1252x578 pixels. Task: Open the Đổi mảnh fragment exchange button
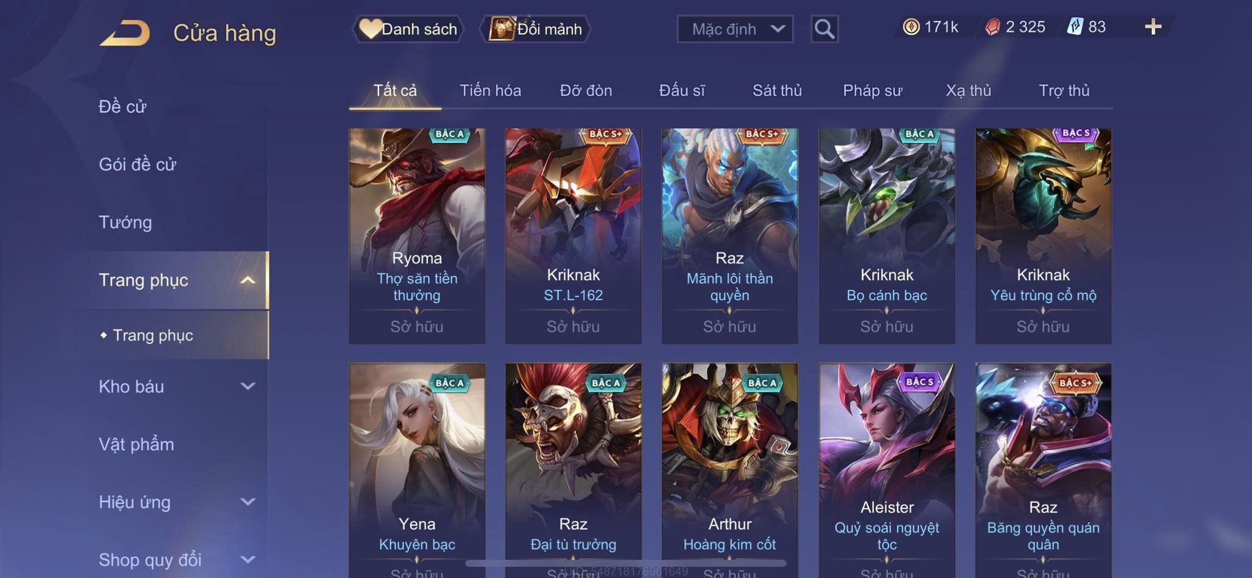pyautogui.click(x=536, y=29)
